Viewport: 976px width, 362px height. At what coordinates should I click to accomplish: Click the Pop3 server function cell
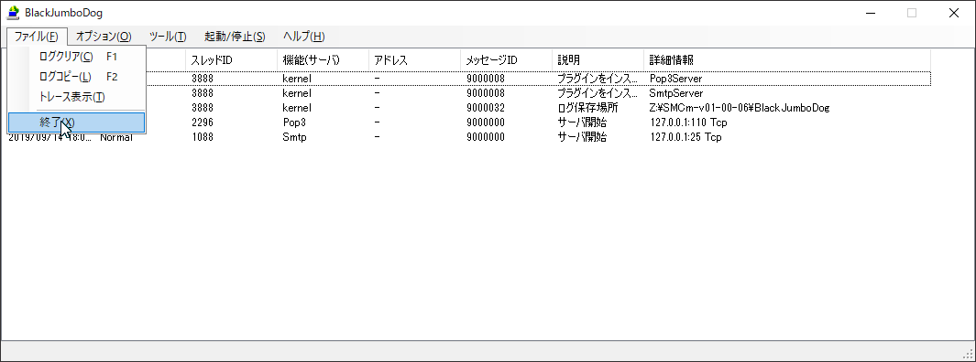tap(294, 122)
